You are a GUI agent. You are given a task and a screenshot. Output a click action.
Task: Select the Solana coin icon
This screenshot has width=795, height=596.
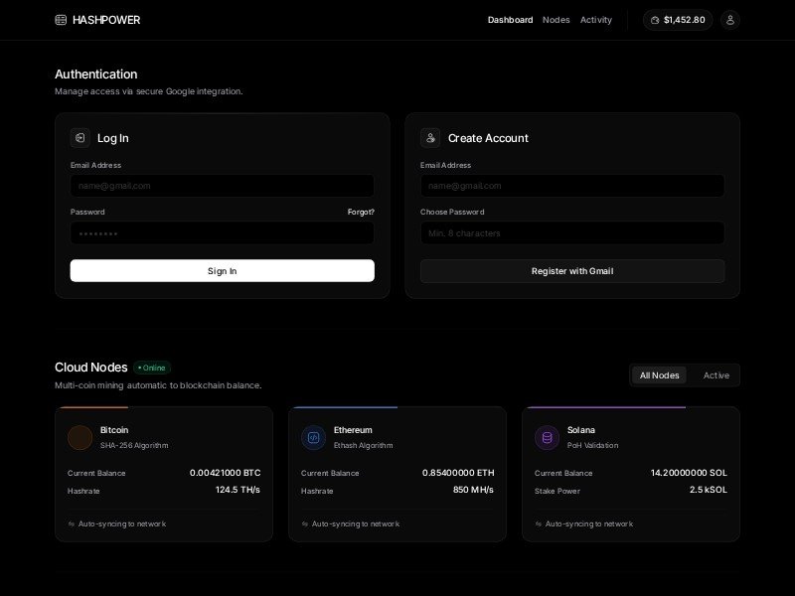click(547, 438)
